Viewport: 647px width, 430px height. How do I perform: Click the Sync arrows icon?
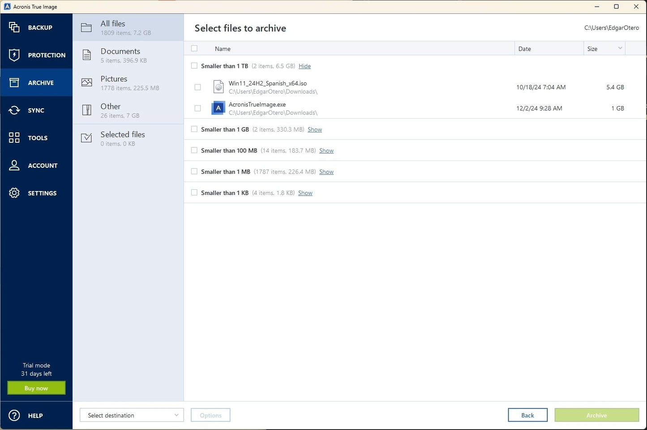click(x=14, y=110)
